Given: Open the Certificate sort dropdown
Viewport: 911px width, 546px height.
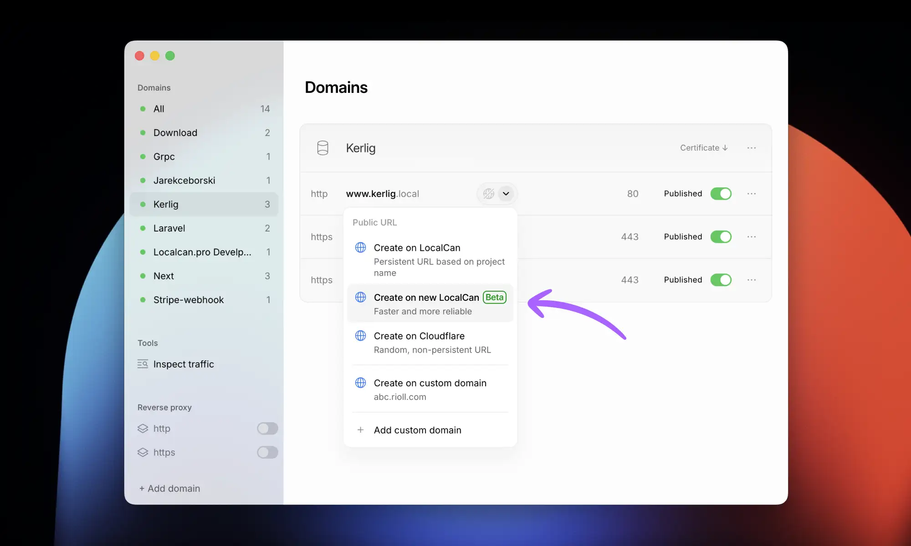Looking at the screenshot, I should coord(704,148).
